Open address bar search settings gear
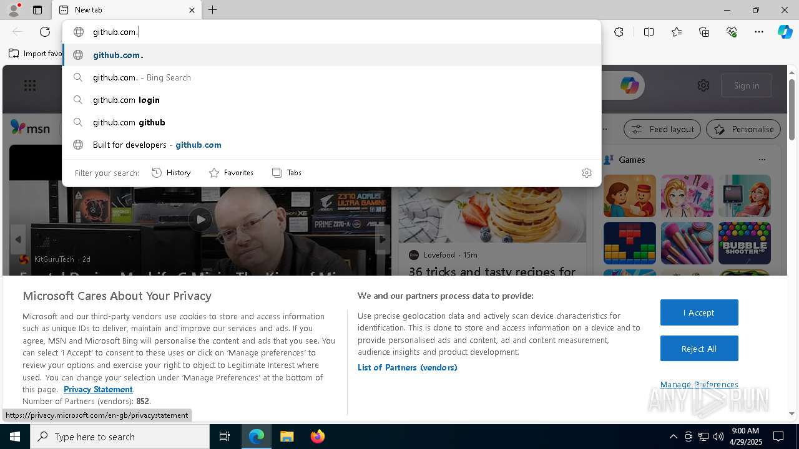The width and height of the screenshot is (799, 449). point(586,173)
